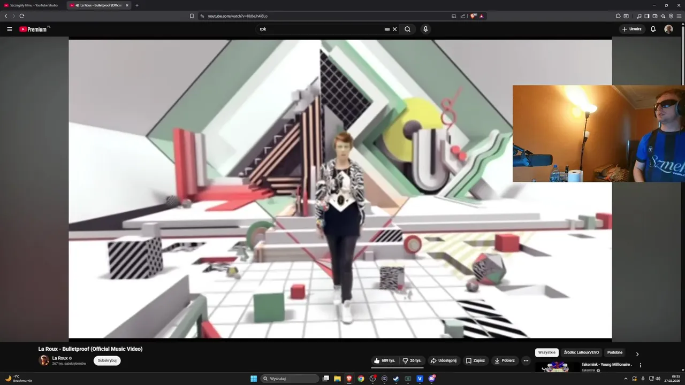Open Discord taskbar icon
The height and width of the screenshot is (385, 685).
431,379
